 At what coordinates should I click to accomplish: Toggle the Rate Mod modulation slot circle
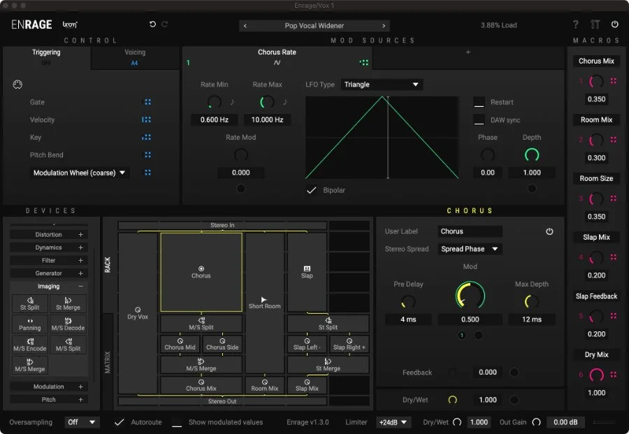click(240, 189)
